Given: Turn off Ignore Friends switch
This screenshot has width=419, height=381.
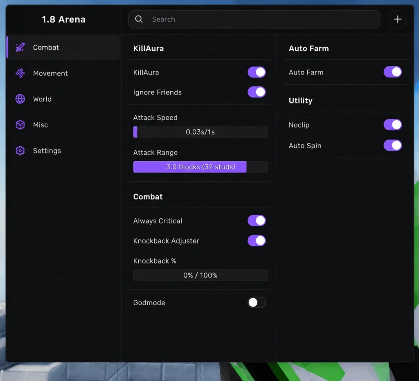Looking at the screenshot, I should tap(257, 92).
